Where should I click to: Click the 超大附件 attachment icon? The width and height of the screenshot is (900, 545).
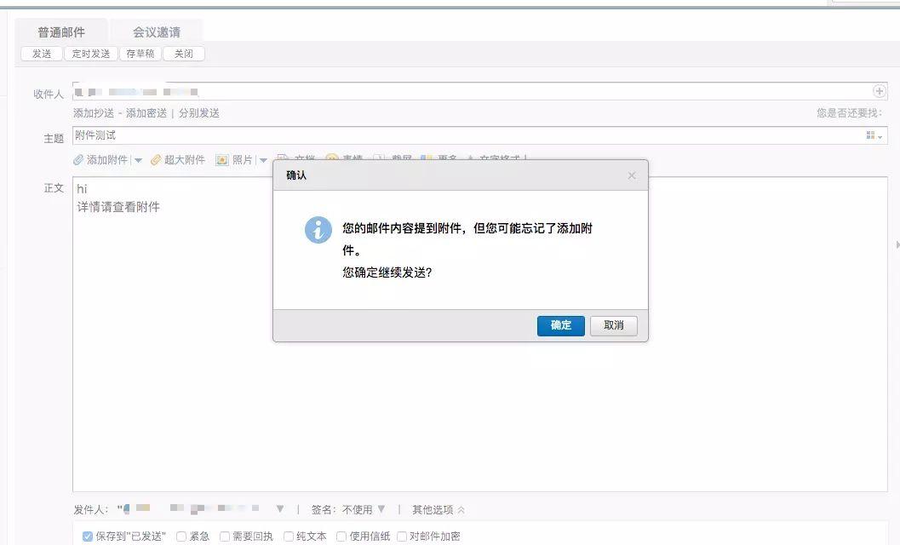[156, 160]
